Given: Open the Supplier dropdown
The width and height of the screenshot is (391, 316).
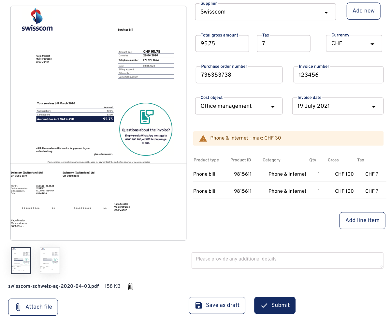Looking at the screenshot, I should click(x=326, y=12).
